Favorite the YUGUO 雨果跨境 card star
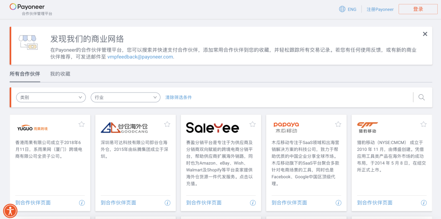This screenshot has width=441, height=219. [x=82, y=124]
